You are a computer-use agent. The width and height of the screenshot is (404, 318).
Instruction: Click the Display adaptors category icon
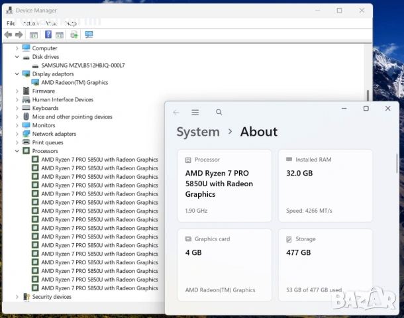tap(26, 74)
